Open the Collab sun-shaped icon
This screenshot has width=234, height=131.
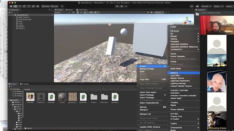(192, 7)
